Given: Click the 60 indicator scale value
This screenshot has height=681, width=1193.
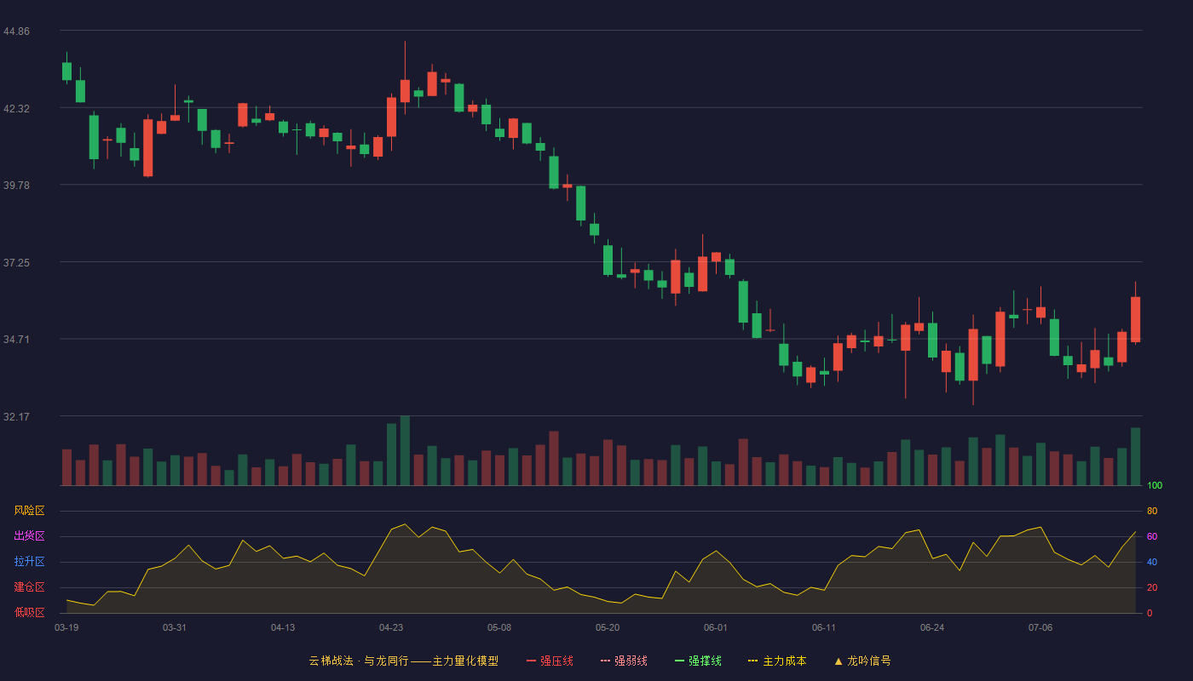Looking at the screenshot, I should pos(1152,537).
